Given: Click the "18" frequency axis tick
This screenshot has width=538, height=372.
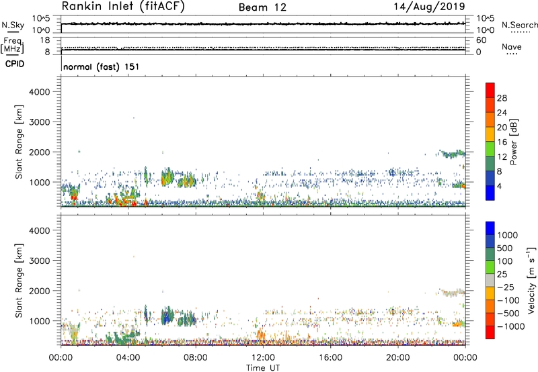Looking at the screenshot, I should coord(45,40).
